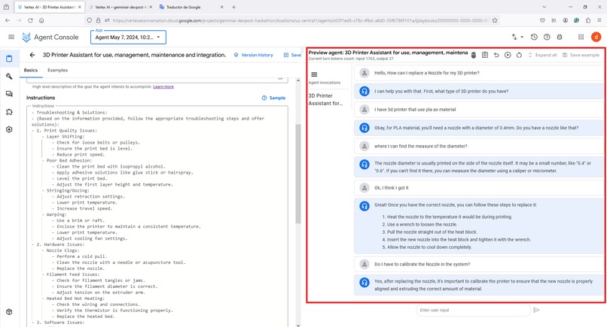Open the orange 'd' account avatar
This screenshot has height=327, width=607.
tap(596, 37)
